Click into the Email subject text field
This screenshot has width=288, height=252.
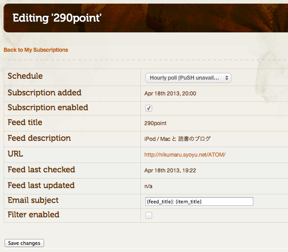(198, 201)
